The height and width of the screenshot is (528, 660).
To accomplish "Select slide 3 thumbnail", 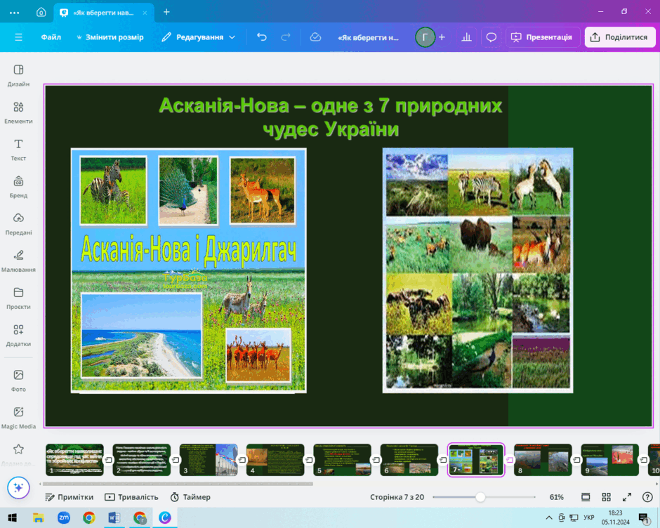I will click(209, 459).
